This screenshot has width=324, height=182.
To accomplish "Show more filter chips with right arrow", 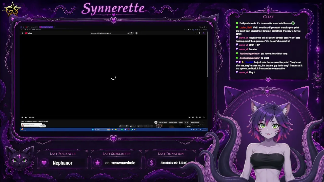I will (x=204, y=122).
